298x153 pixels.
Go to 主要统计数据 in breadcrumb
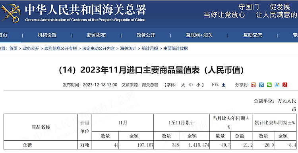[175, 48]
